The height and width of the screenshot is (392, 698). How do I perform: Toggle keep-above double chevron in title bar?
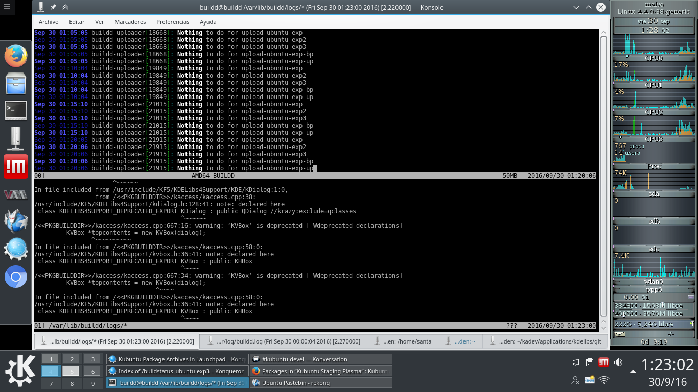[65, 7]
